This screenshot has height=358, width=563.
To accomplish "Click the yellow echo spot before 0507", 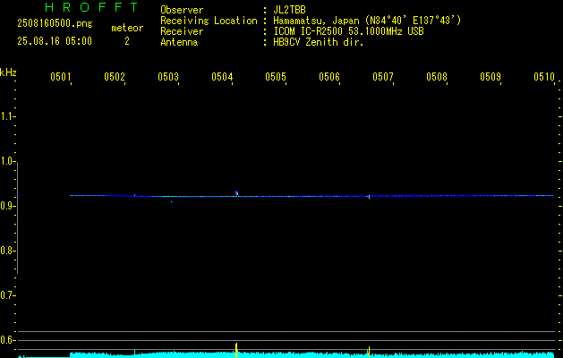I will (x=369, y=196).
